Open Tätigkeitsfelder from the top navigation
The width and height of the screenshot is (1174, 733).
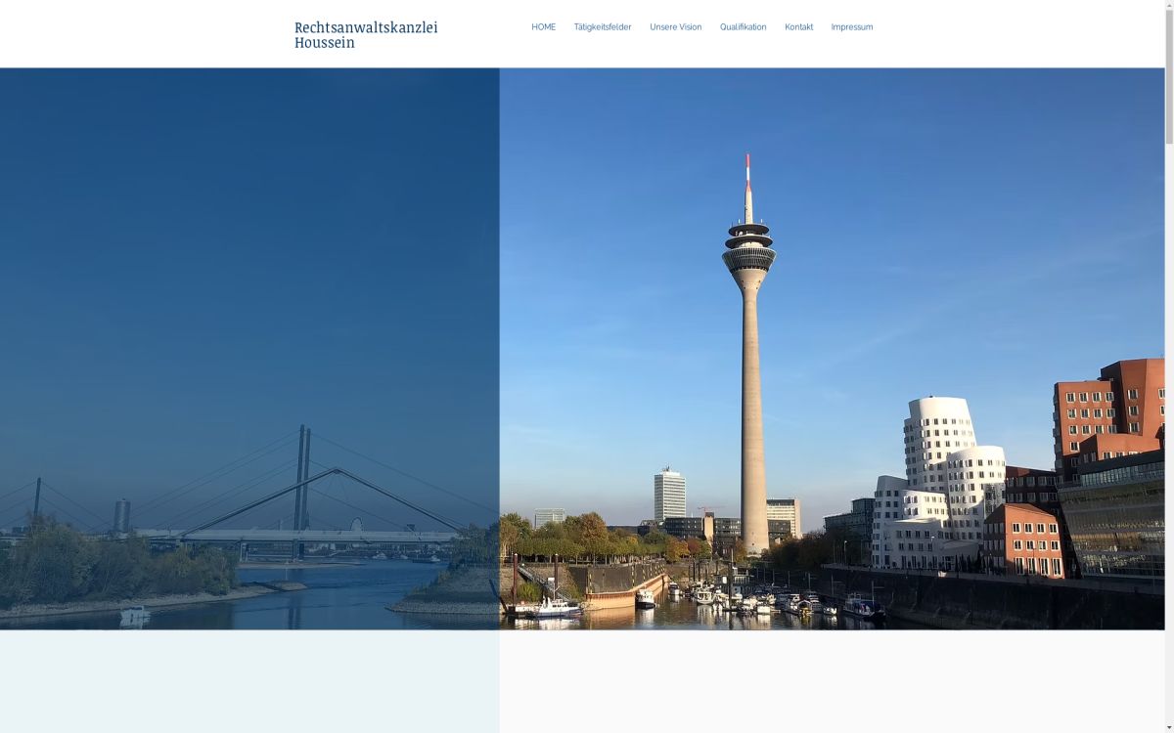click(603, 26)
